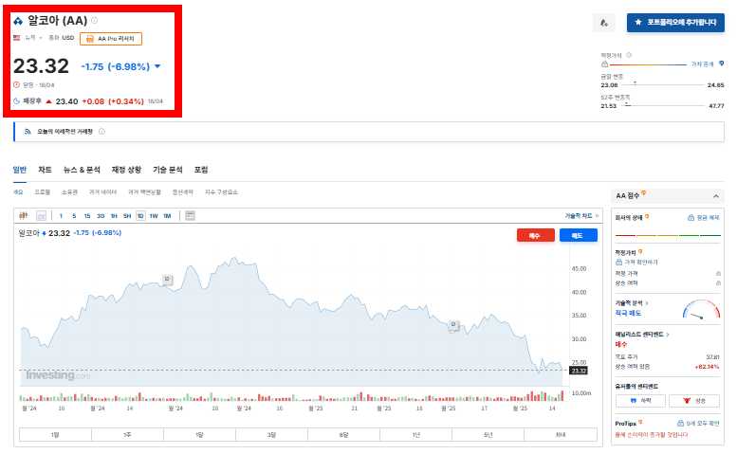737x454 pixels.
Task: Open the 가치 공개 link
Action: pyautogui.click(x=702, y=64)
